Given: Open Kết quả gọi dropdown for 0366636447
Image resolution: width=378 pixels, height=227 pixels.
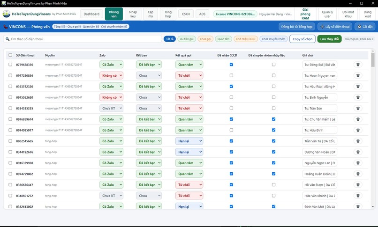Looking at the screenshot, I should click(x=189, y=185).
